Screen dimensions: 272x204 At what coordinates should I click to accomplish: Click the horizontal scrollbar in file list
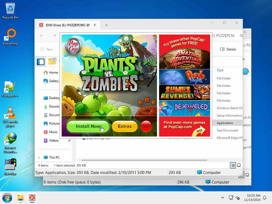144,160
